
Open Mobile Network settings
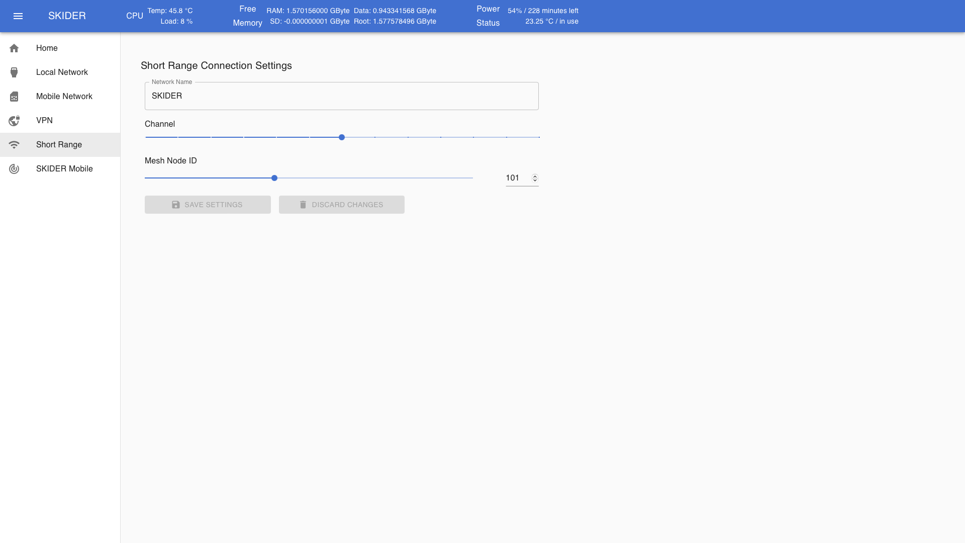(60, 97)
